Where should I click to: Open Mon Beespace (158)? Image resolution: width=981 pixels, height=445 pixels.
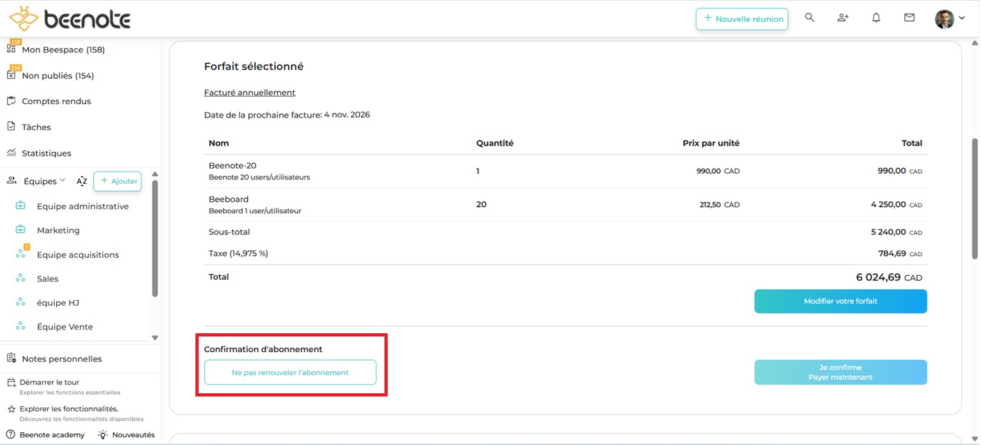(63, 50)
